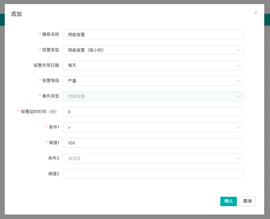The width and height of the screenshot is (270, 219).
Task: Open the 报警类型 dropdown showing 用能报警（按小时）
Action: click(x=149, y=50)
